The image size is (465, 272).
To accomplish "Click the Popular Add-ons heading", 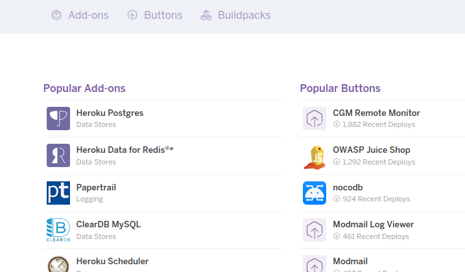I will point(84,88).
